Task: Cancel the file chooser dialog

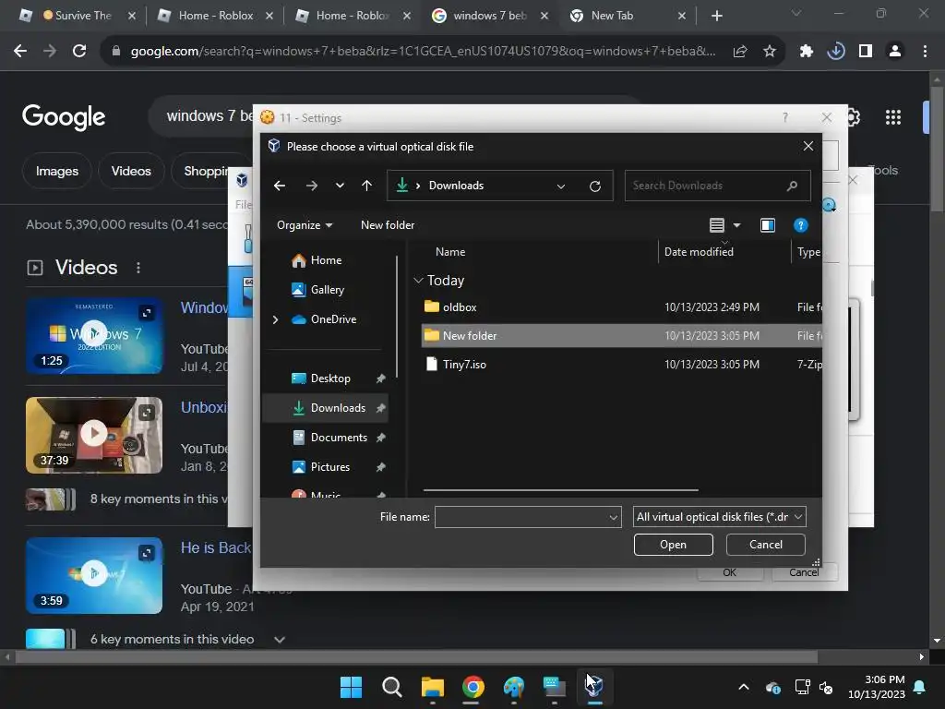Action: pyautogui.click(x=765, y=545)
